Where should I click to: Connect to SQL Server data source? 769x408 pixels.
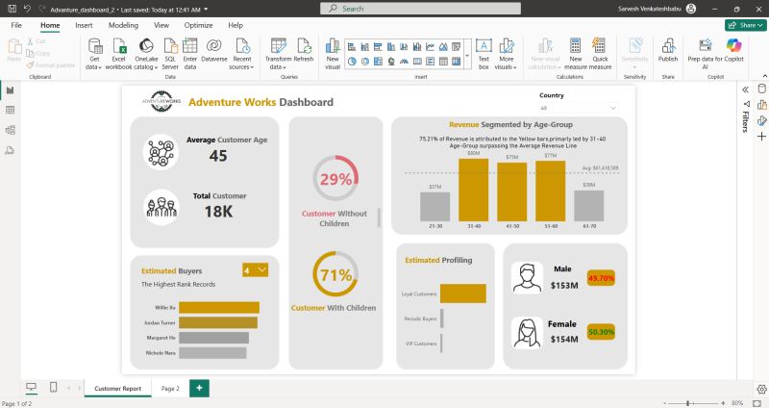[170, 54]
